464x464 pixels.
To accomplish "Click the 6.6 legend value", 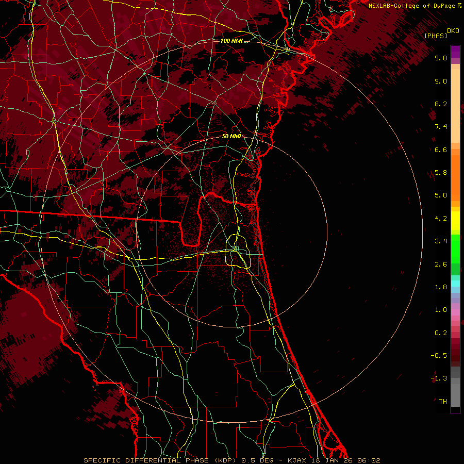I will 441,150.
